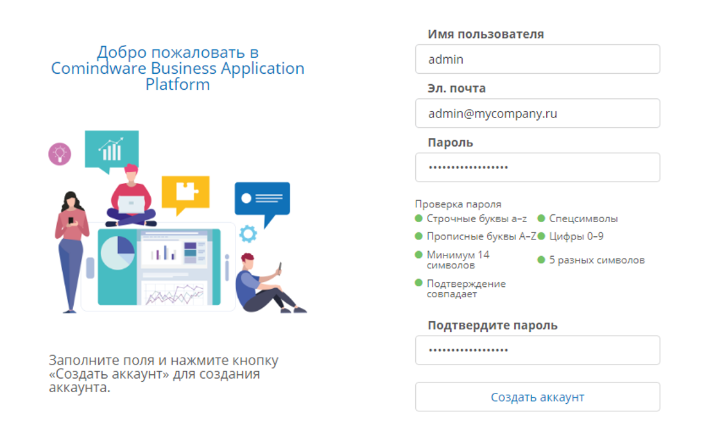This screenshot has width=706, height=432.
Task: Click the Эл. почта label
Action: (456, 89)
